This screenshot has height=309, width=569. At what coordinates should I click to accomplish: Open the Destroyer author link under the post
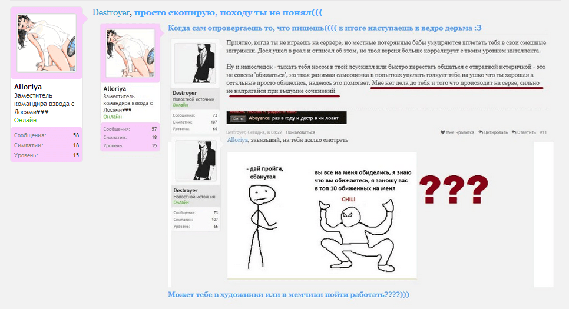click(x=236, y=132)
